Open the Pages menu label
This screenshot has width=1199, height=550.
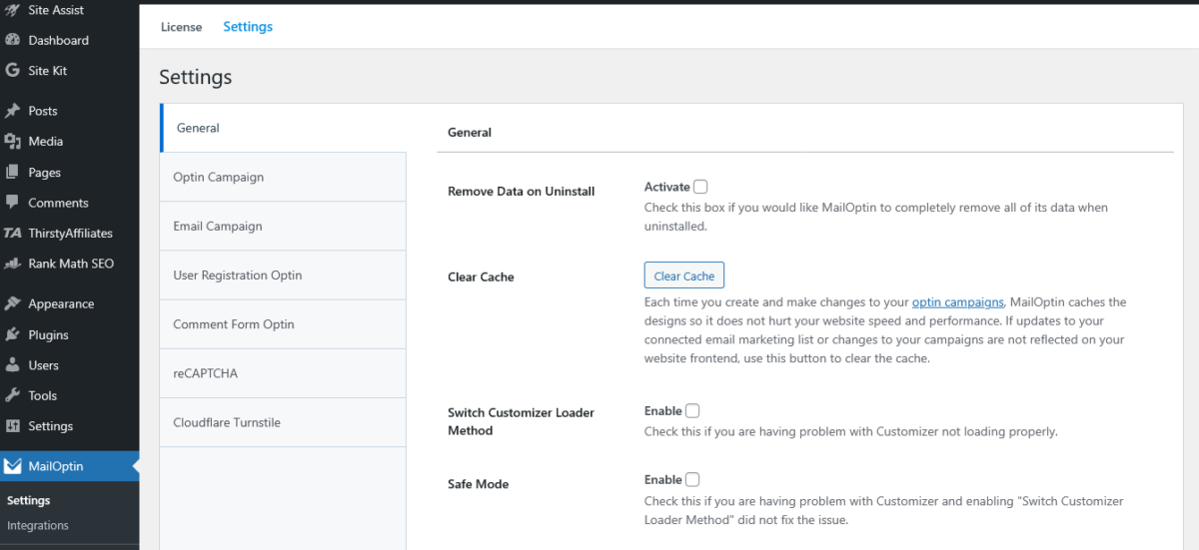pyautogui.click(x=44, y=173)
